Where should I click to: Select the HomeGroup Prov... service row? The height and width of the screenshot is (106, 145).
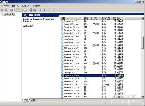tap(92, 42)
